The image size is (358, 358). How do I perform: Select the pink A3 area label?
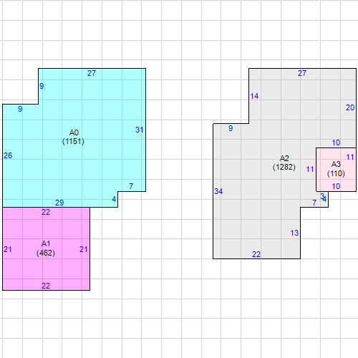pyautogui.click(x=336, y=164)
